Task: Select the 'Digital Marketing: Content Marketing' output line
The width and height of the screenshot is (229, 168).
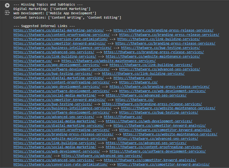Action: coord(52,9)
